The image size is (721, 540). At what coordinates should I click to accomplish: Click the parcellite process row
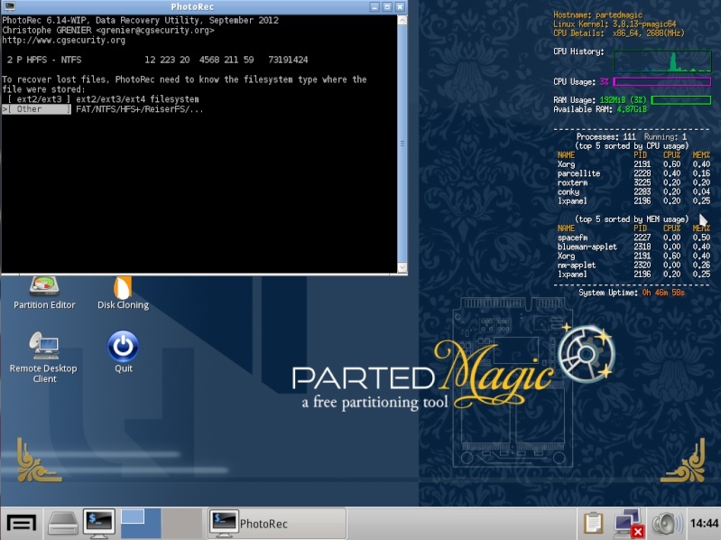(x=633, y=174)
